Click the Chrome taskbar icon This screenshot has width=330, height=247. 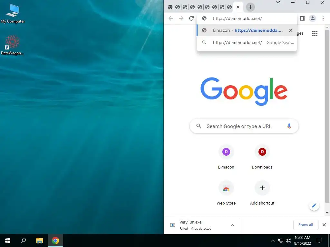pyautogui.click(x=55, y=241)
